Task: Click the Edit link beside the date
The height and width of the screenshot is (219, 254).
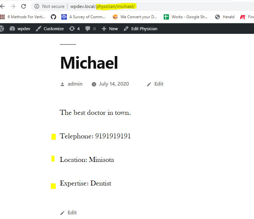Action: [159, 84]
